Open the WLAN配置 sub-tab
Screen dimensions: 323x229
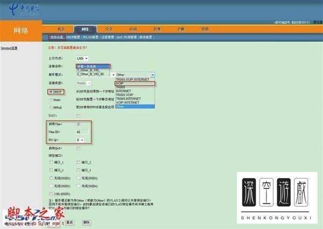(x=90, y=37)
